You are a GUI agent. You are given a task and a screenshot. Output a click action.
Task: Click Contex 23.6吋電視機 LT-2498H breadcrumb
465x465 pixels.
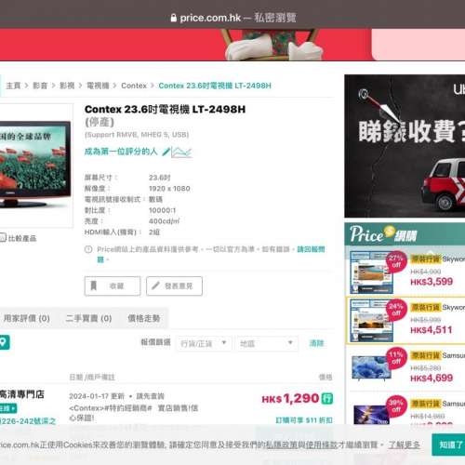(x=215, y=86)
